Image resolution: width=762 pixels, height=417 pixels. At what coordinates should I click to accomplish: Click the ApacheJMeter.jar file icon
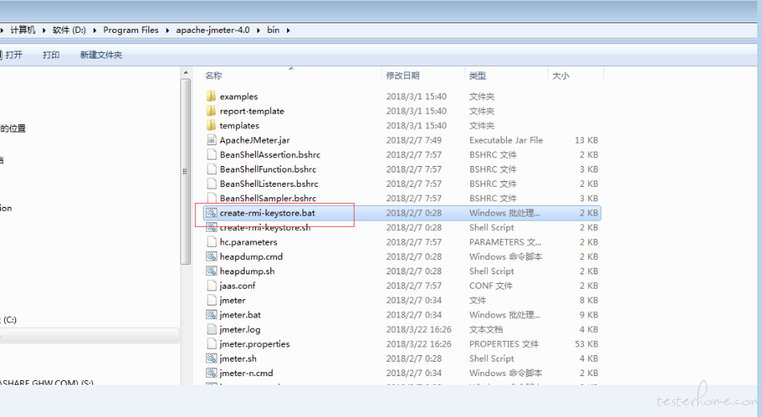point(212,140)
